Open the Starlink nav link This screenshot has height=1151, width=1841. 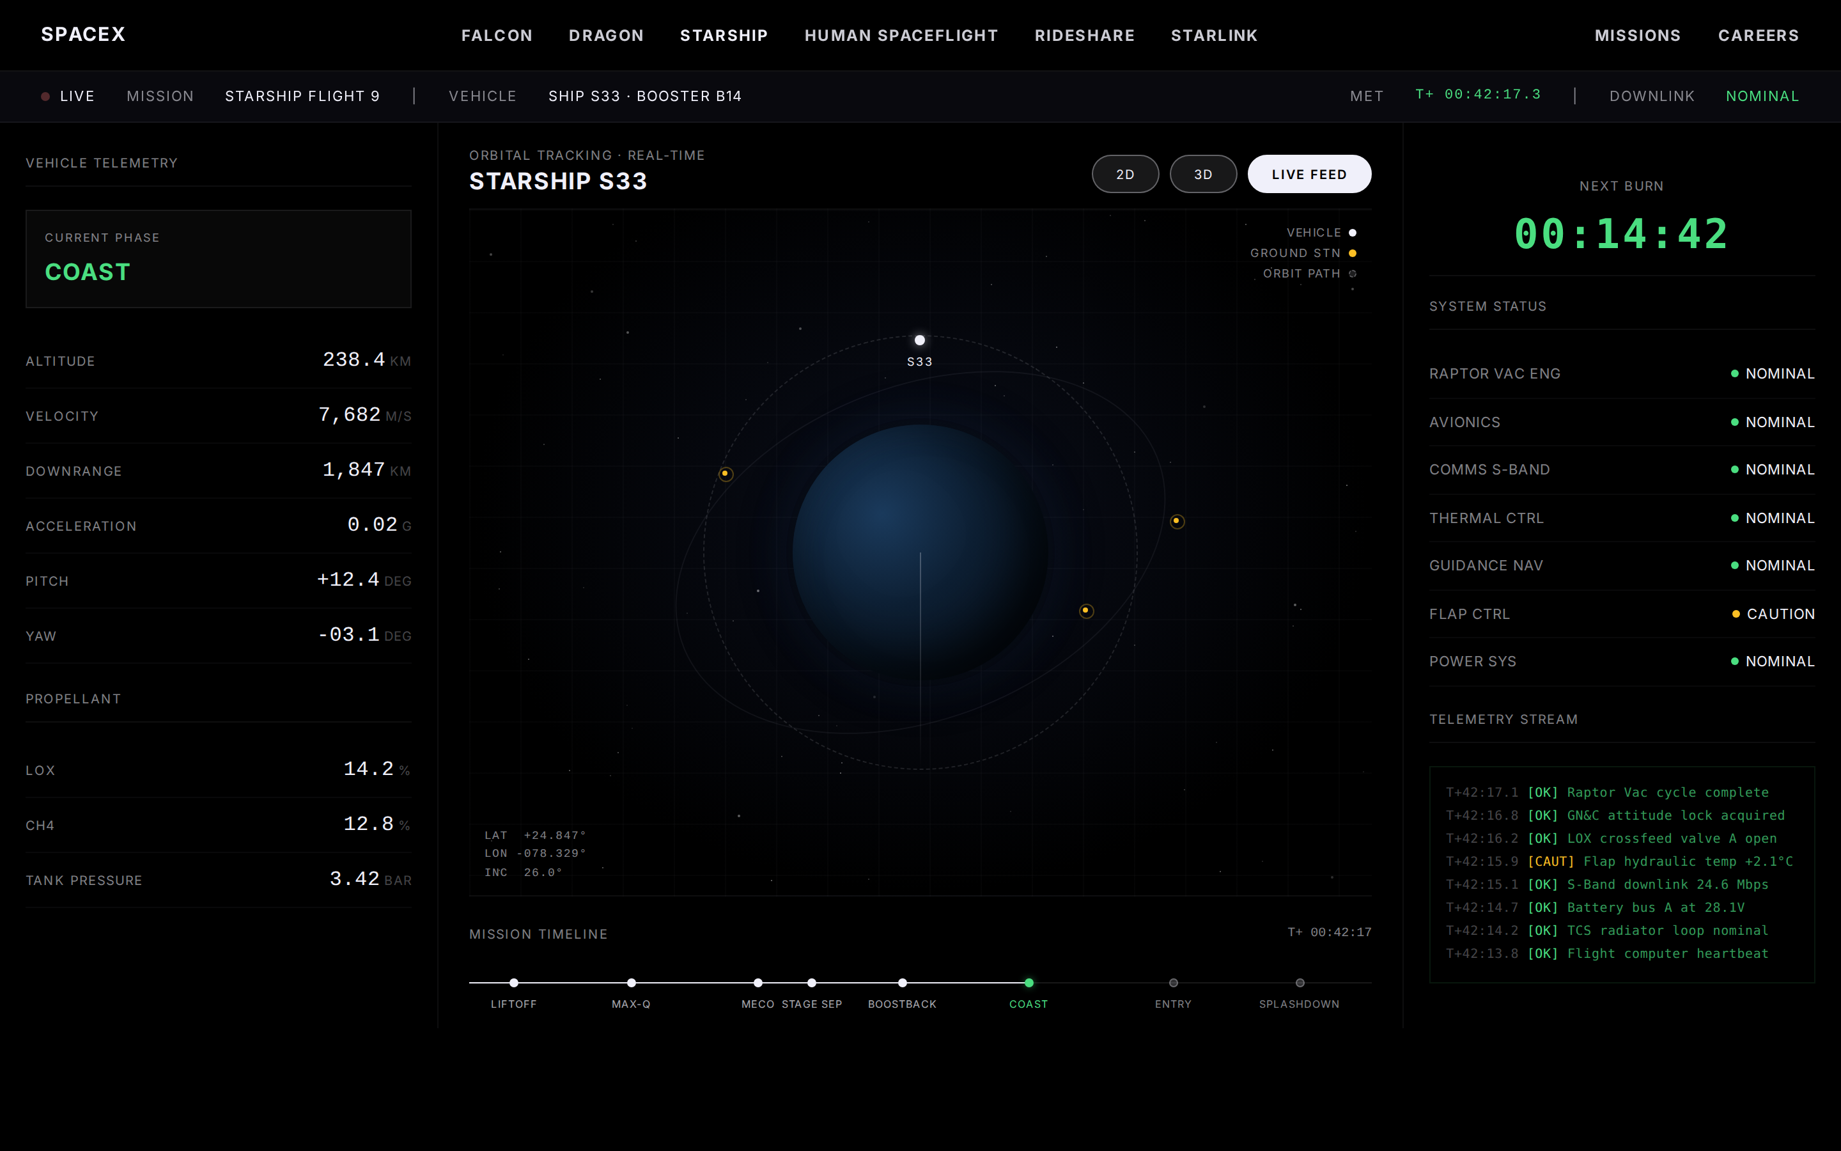pyautogui.click(x=1214, y=36)
